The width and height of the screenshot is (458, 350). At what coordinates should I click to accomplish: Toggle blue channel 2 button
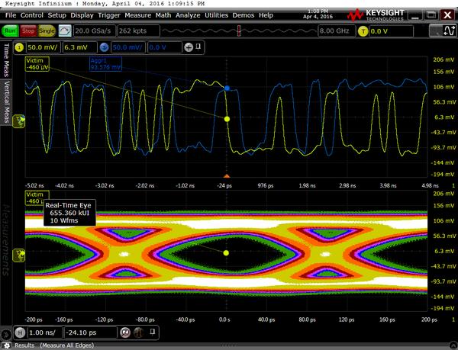[x=105, y=47]
